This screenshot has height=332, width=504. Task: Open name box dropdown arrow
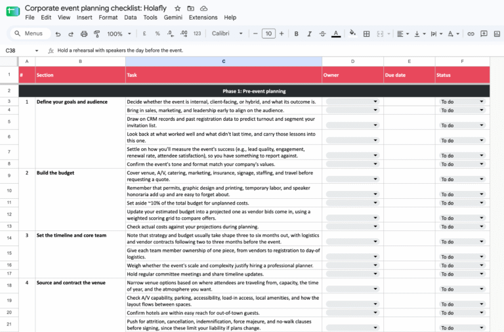click(x=37, y=51)
